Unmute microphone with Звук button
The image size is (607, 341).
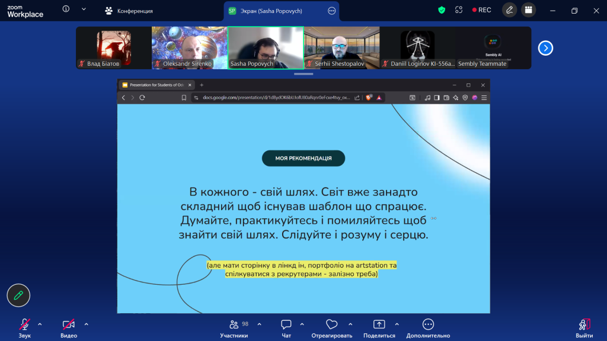point(24,329)
